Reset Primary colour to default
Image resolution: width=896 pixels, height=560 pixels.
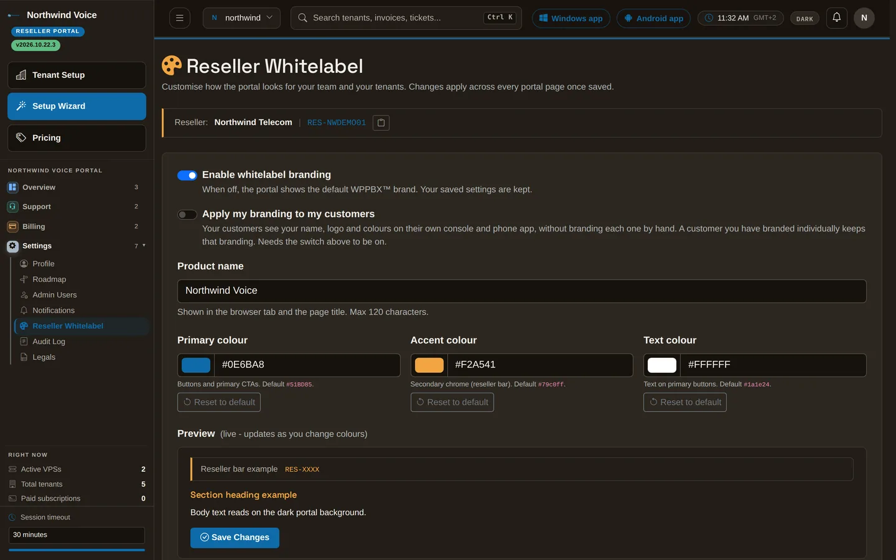point(219,403)
